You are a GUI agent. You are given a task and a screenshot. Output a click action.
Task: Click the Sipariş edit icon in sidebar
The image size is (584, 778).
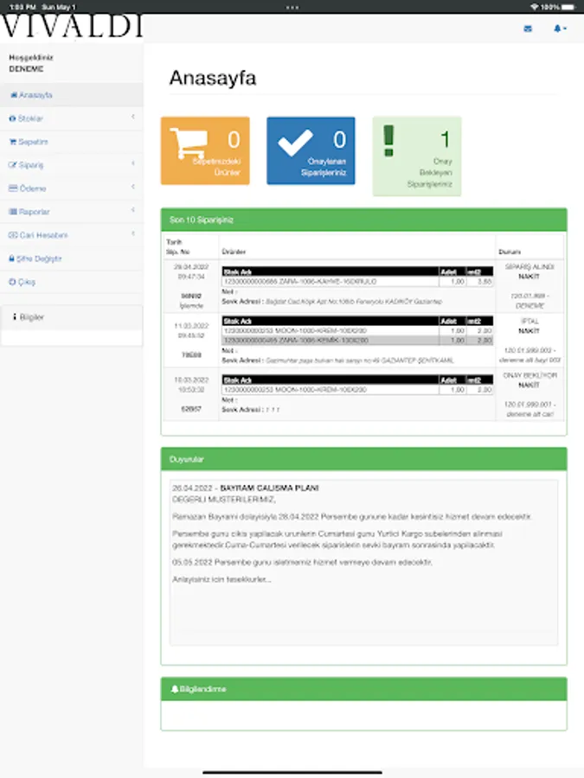pos(13,165)
